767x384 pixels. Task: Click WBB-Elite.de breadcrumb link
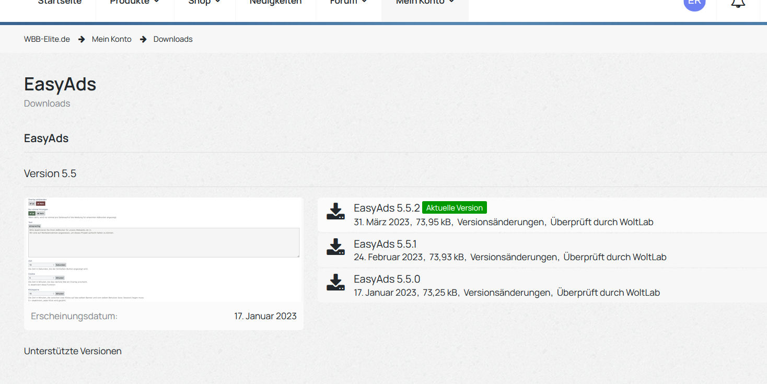pos(47,39)
